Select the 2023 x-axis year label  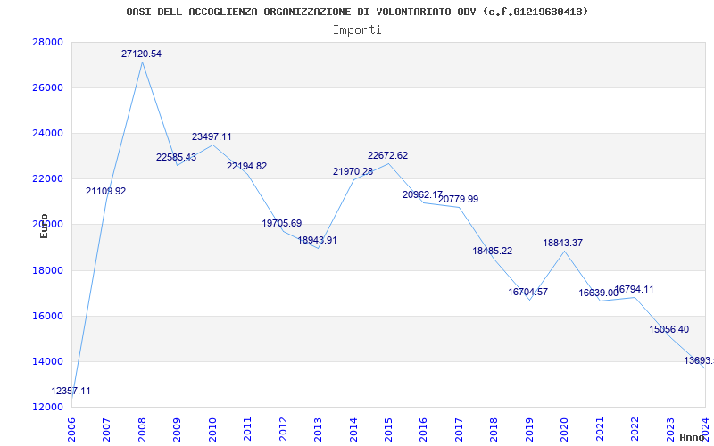[670, 429]
